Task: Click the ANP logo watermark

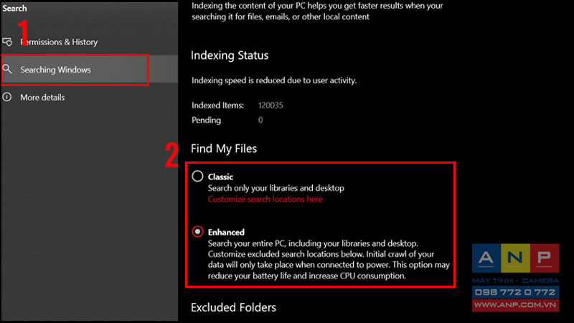Action: tap(515, 258)
